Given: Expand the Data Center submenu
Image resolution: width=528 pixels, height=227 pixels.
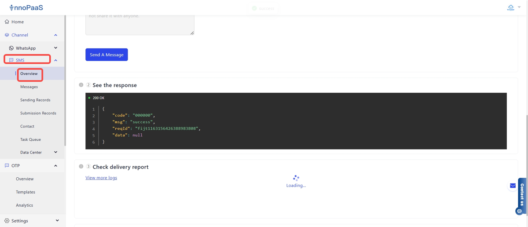Looking at the screenshot, I should pyautogui.click(x=56, y=153).
